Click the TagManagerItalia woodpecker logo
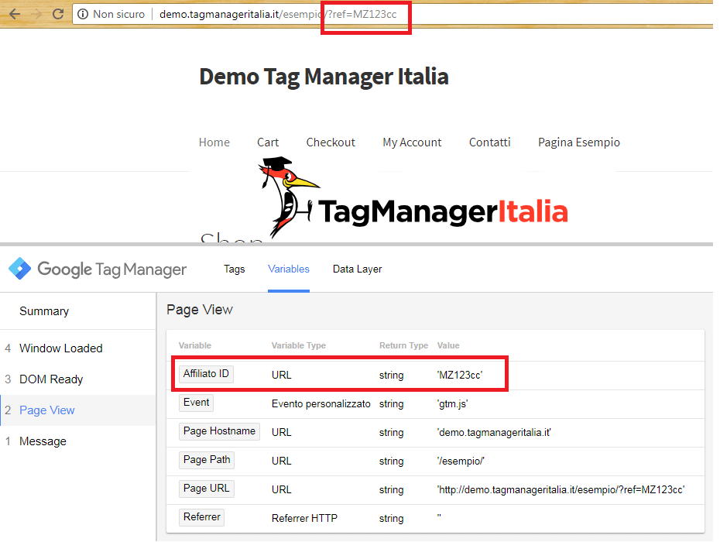 click(x=413, y=198)
